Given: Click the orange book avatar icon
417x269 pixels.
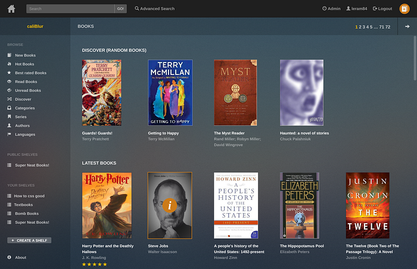Looking at the screenshot, I should 404,9.
